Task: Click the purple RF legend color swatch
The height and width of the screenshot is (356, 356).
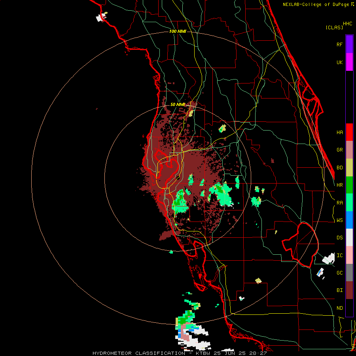Action: click(349, 44)
